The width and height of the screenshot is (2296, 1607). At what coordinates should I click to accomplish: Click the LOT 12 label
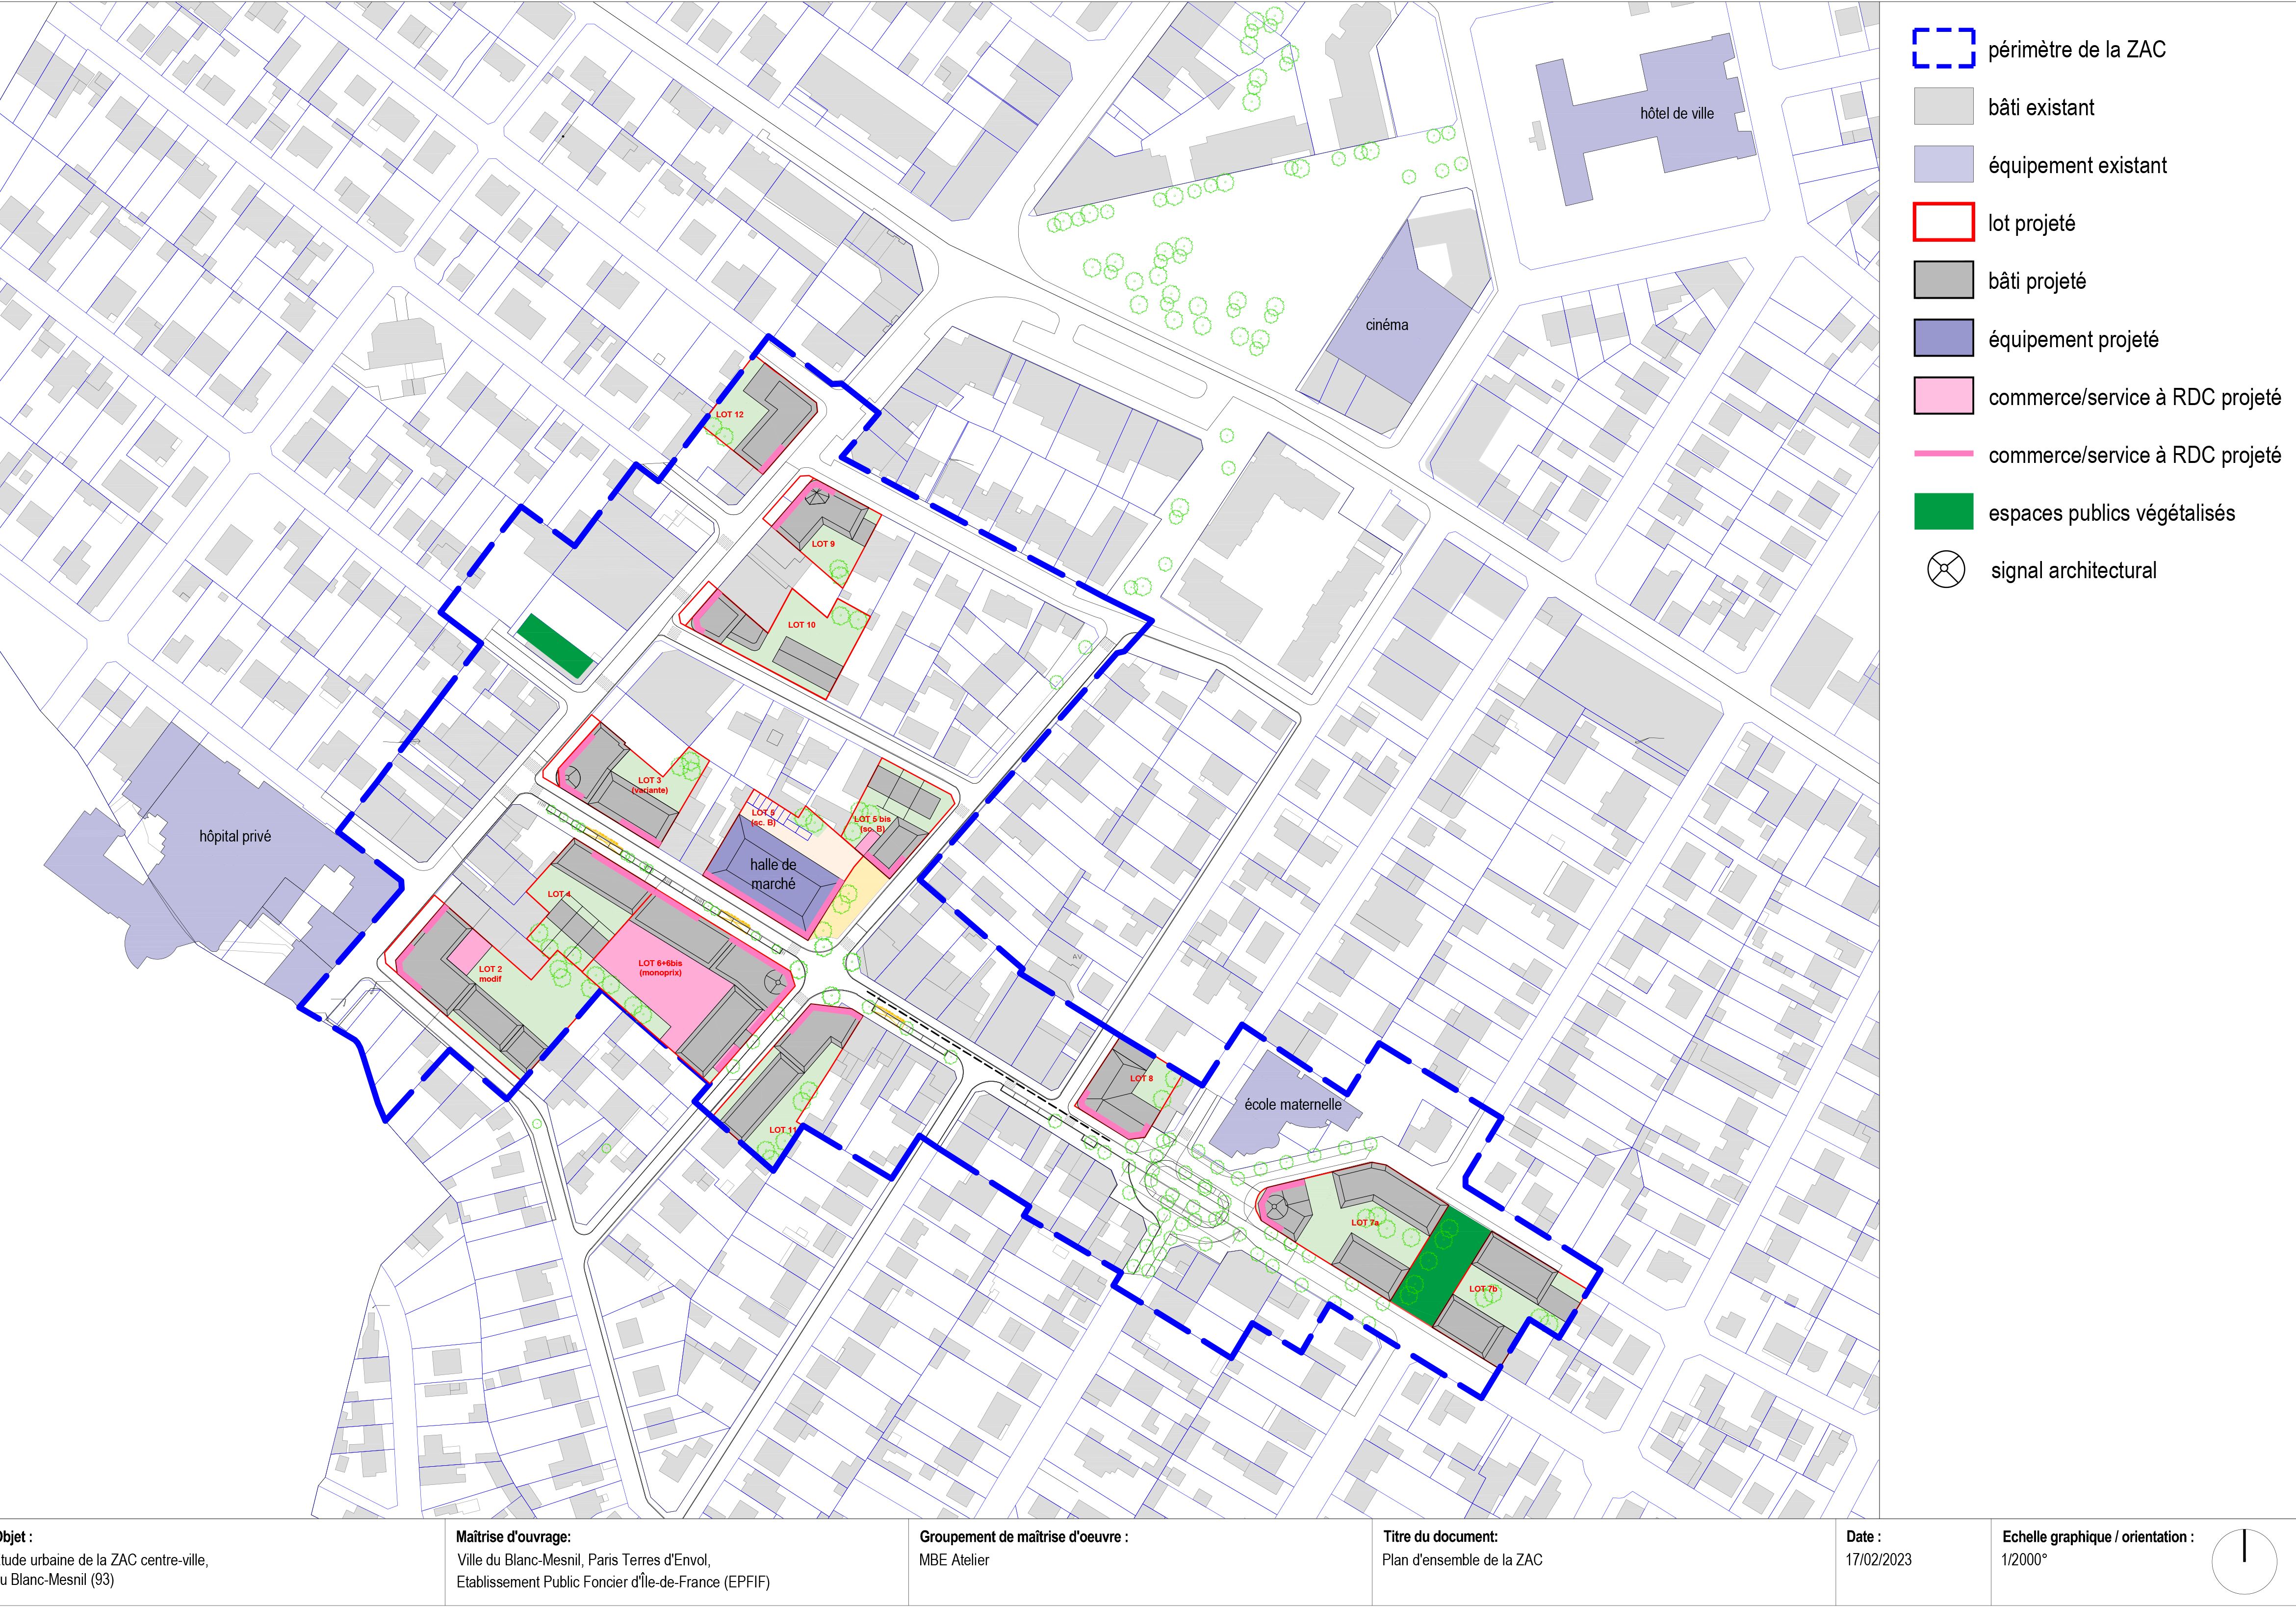[x=729, y=414]
